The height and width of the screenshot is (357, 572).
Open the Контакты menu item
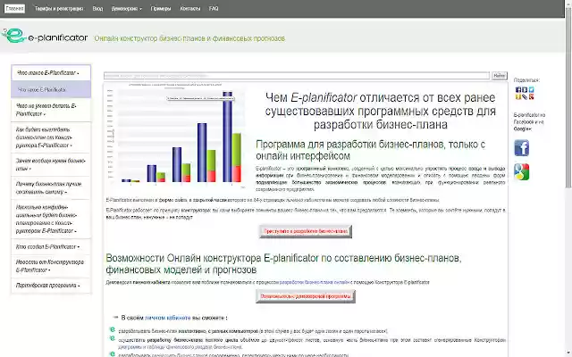coord(190,8)
